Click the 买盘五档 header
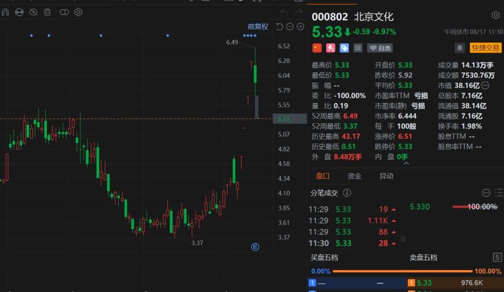 (x=324, y=257)
